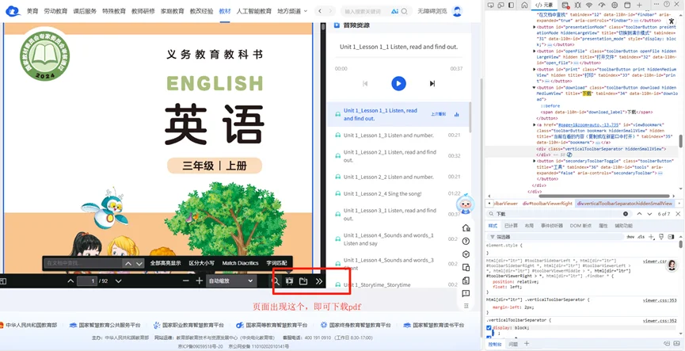Click the site logo in top-left corner
This screenshot has height=351, width=685.
click(x=13, y=10)
